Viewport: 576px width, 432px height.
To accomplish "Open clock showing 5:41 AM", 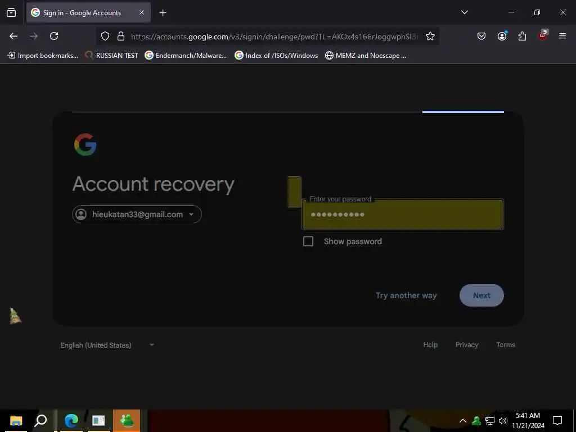I will click(528, 421).
